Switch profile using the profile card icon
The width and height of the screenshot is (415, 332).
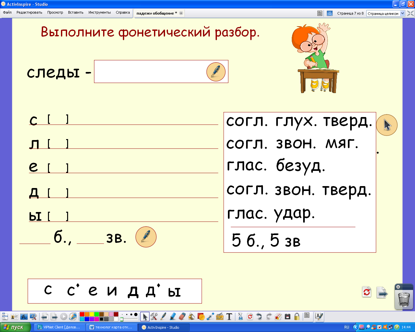coord(14,317)
